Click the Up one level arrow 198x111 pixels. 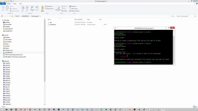click(x=10, y=16)
